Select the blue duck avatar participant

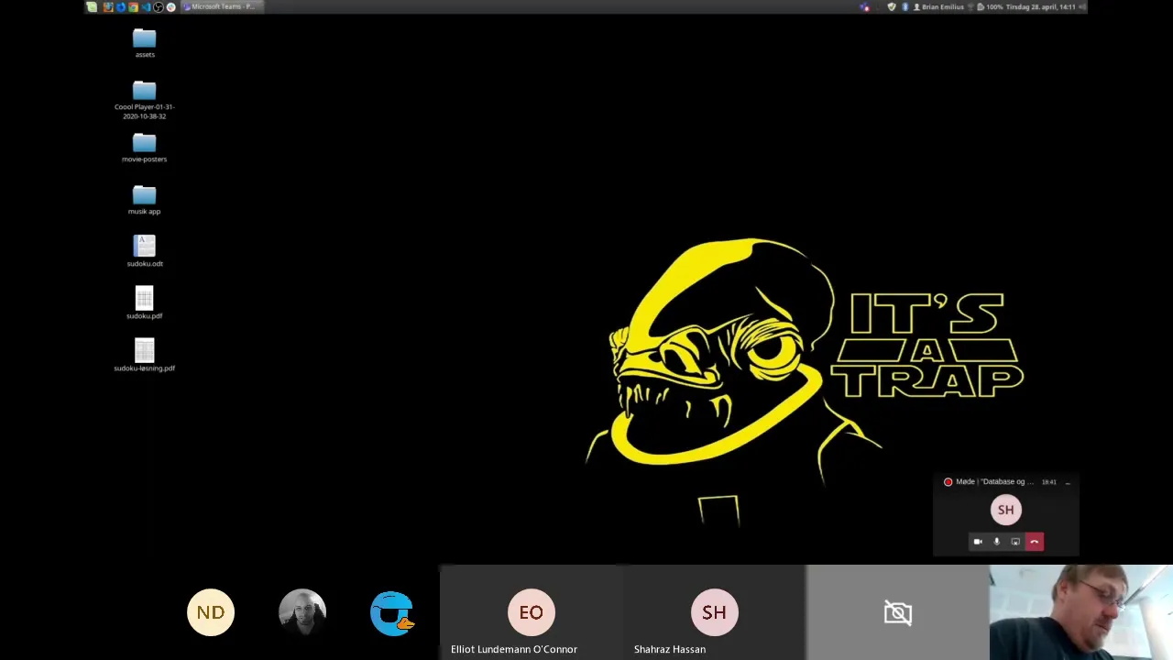click(392, 612)
